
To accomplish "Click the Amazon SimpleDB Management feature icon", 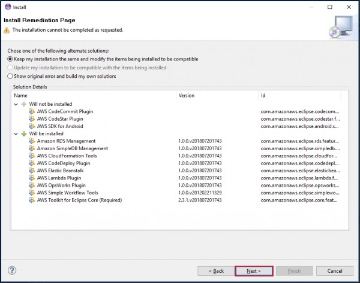I will coord(32,148).
